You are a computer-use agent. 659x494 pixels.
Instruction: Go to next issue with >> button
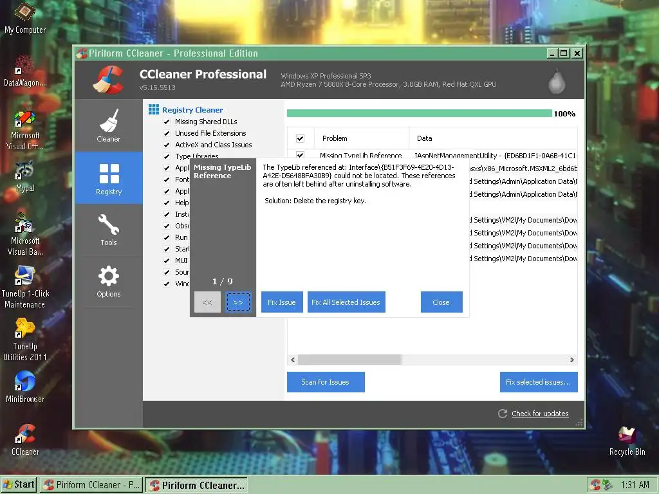[x=238, y=302]
